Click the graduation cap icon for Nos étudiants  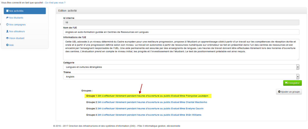7,18
